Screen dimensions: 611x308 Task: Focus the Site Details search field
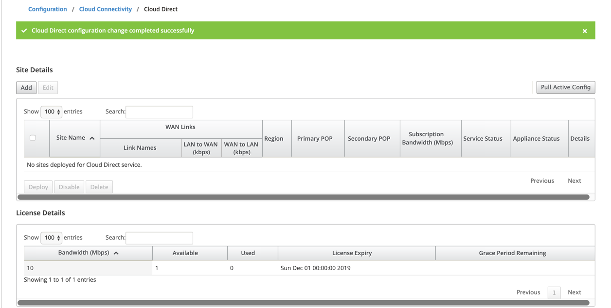point(159,112)
